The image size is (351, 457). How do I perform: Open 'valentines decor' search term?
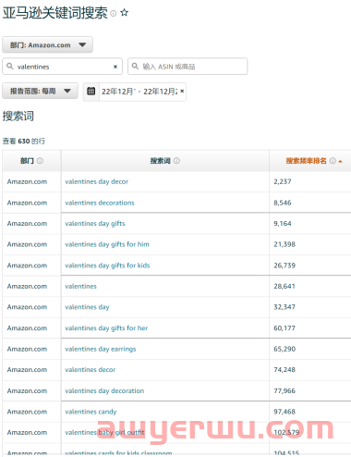coord(91,369)
